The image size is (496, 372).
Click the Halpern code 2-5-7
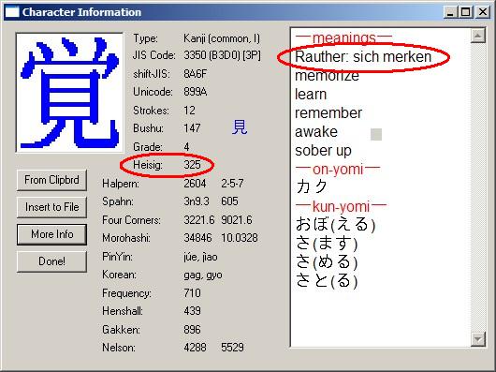[232, 184]
